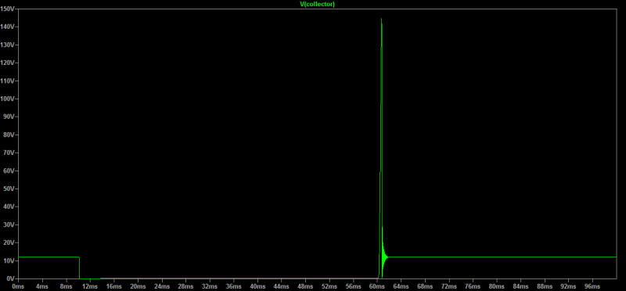Click the 72ms time axis label
Viewport: 626px width, 291px height.
tap(449, 286)
